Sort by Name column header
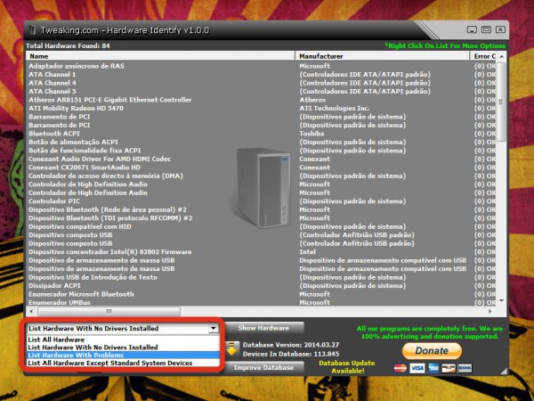The image size is (534, 401). pyautogui.click(x=160, y=56)
